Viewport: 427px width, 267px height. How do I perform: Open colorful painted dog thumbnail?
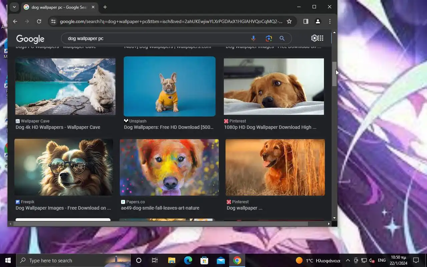click(169, 167)
